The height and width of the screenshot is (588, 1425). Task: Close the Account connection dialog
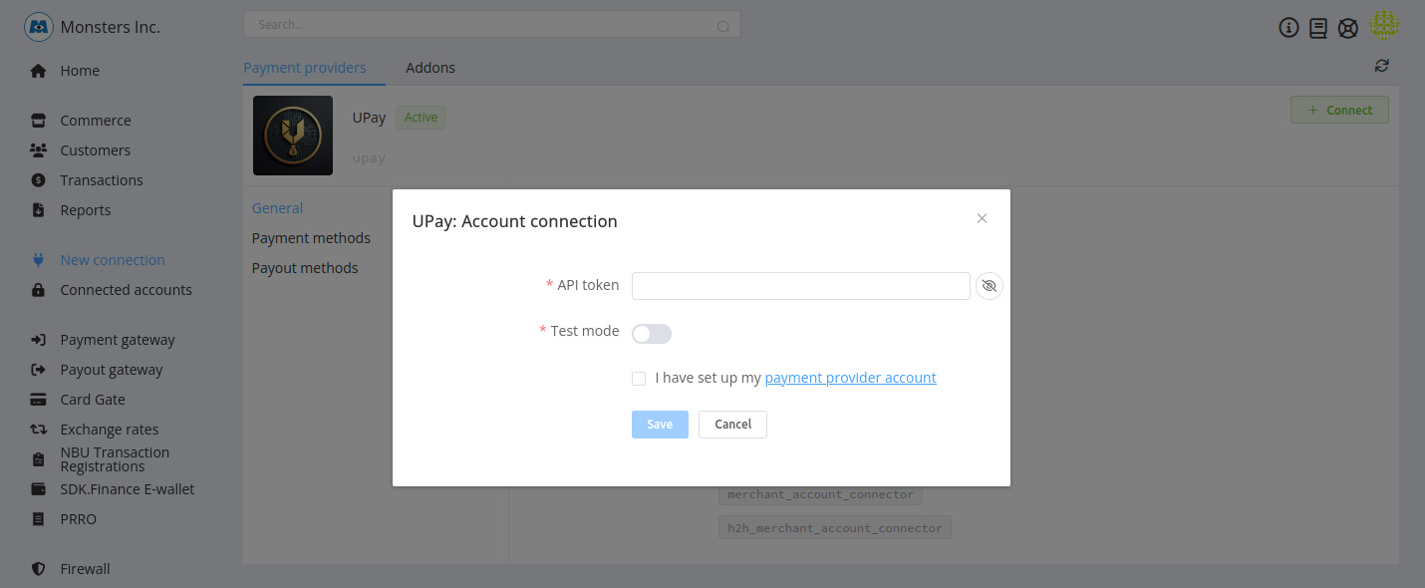(982, 218)
